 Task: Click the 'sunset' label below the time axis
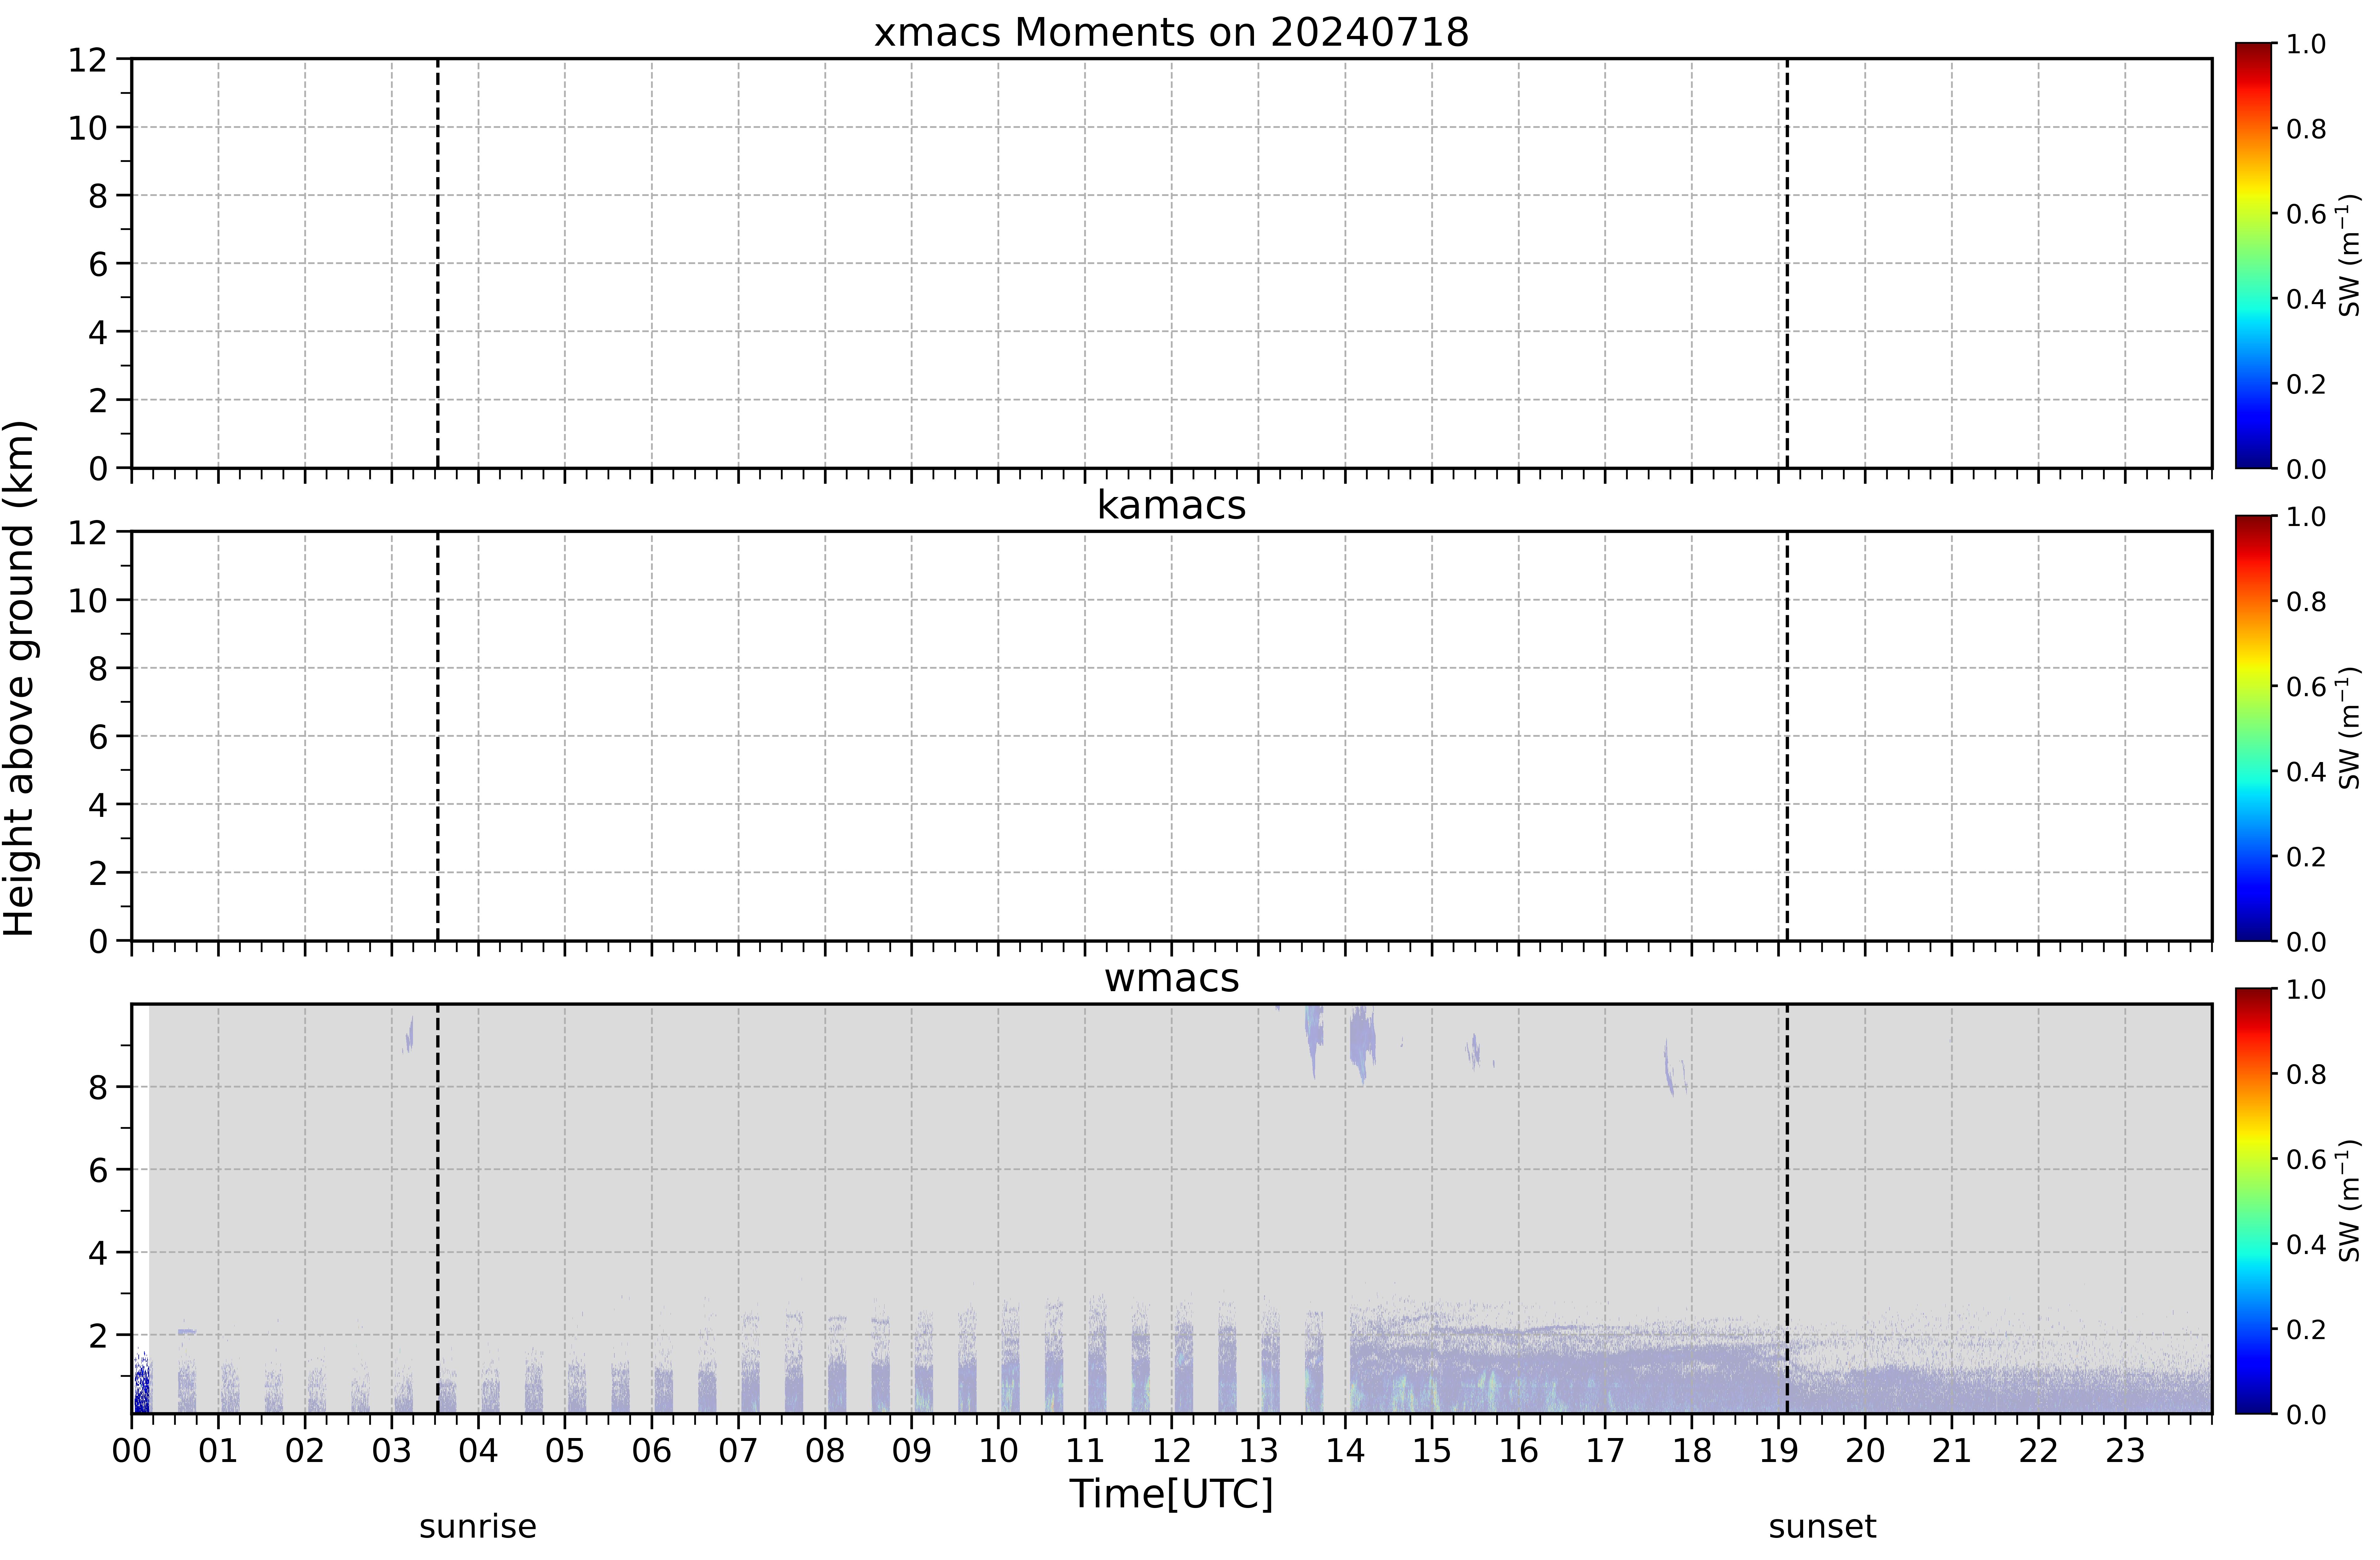pos(1822,1527)
